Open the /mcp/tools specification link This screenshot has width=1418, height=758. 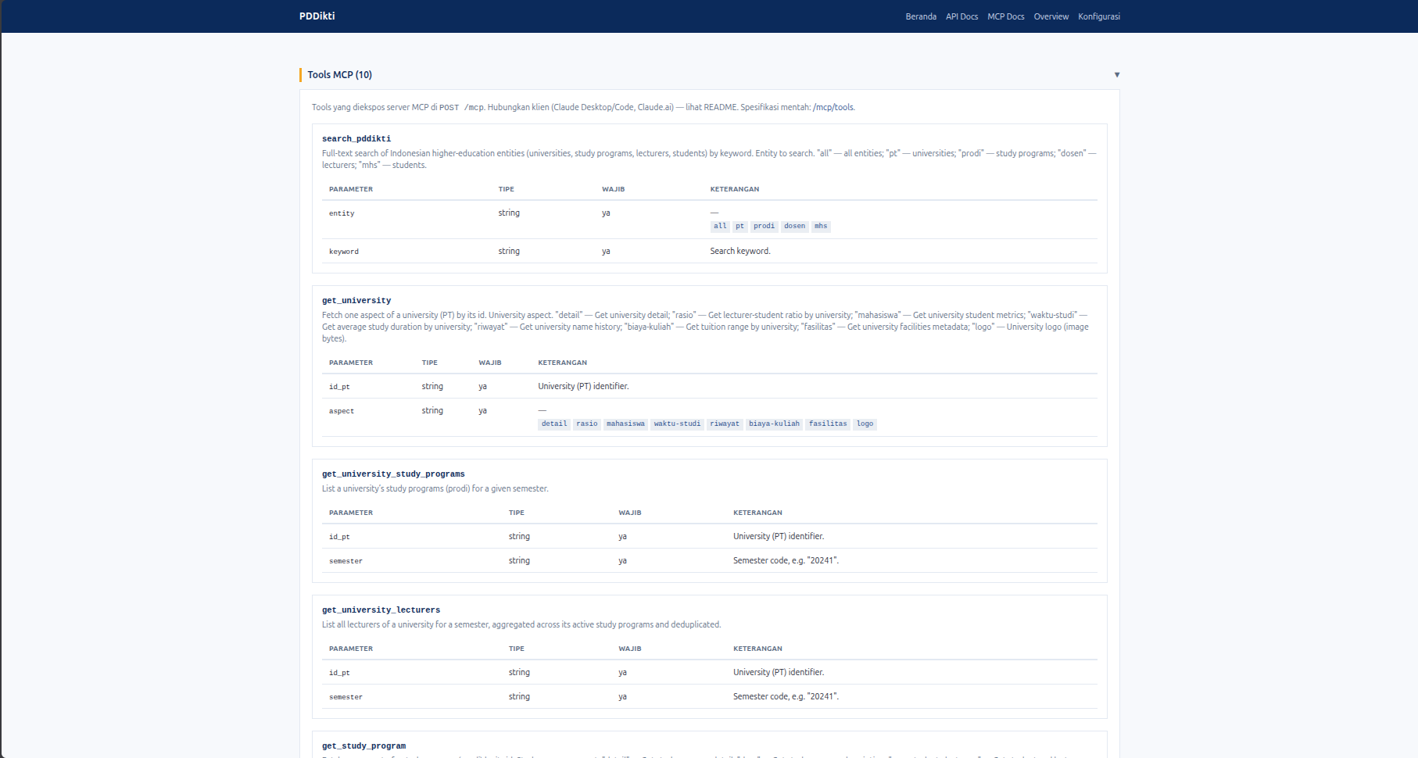click(x=833, y=108)
